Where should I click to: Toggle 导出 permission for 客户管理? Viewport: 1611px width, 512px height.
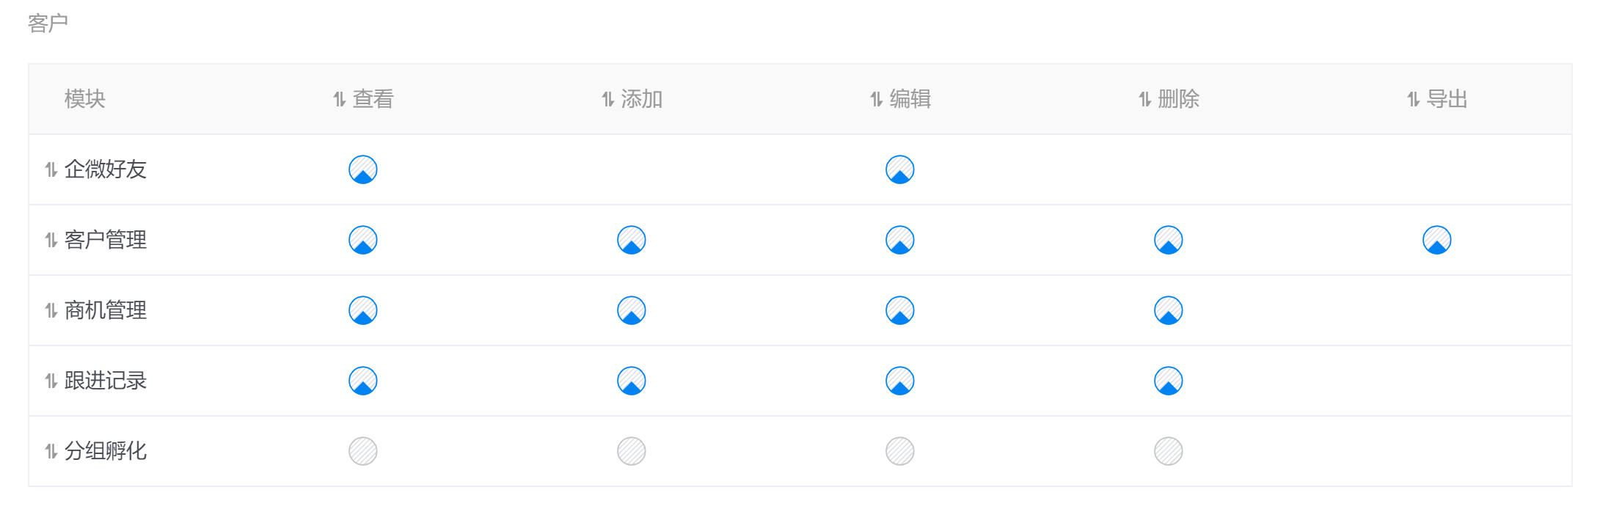(1437, 240)
